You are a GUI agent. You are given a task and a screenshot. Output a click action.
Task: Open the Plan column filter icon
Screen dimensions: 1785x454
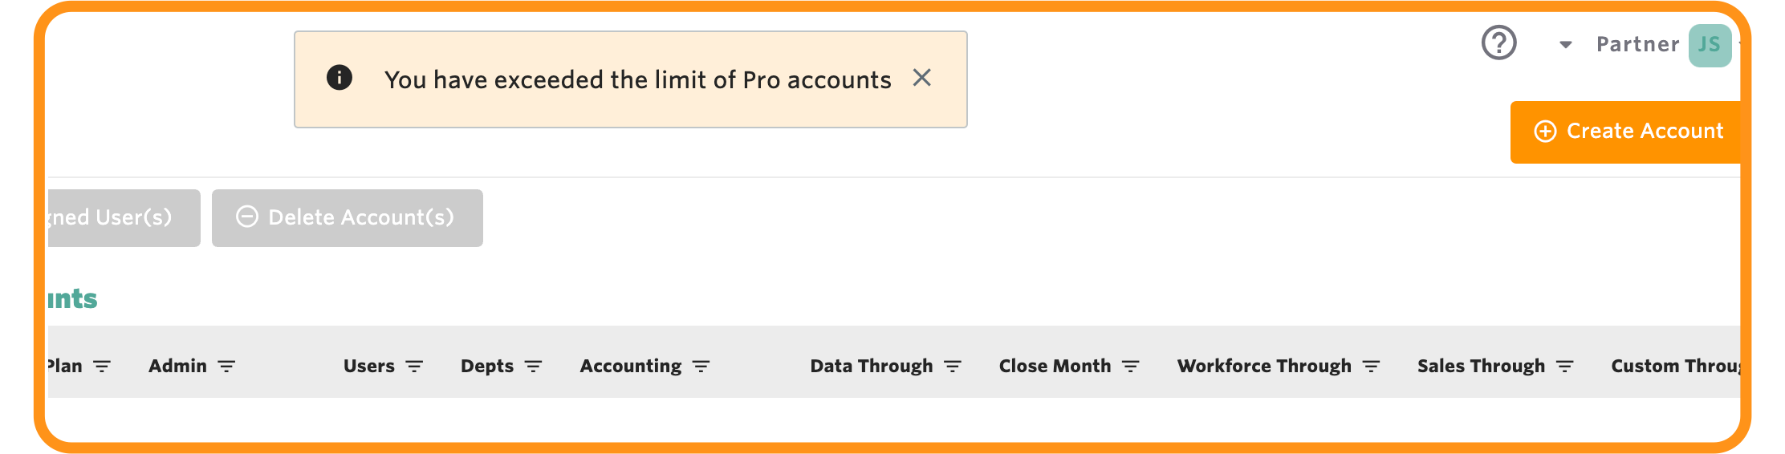click(x=102, y=367)
